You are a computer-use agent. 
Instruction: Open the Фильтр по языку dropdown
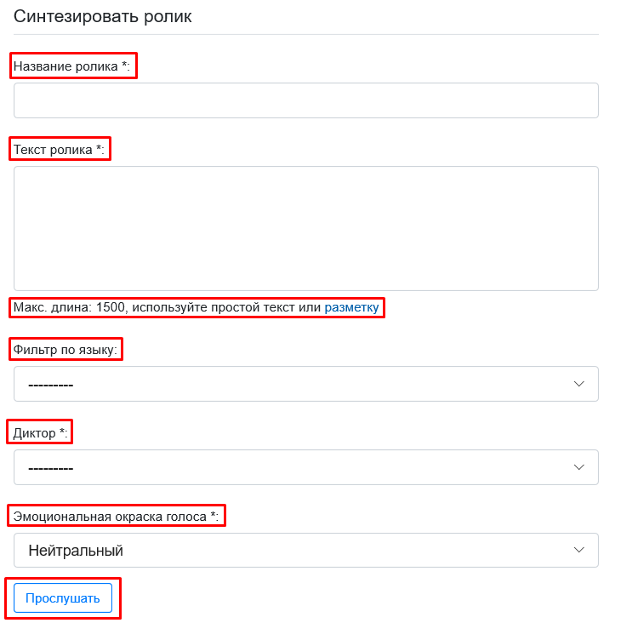click(x=305, y=384)
